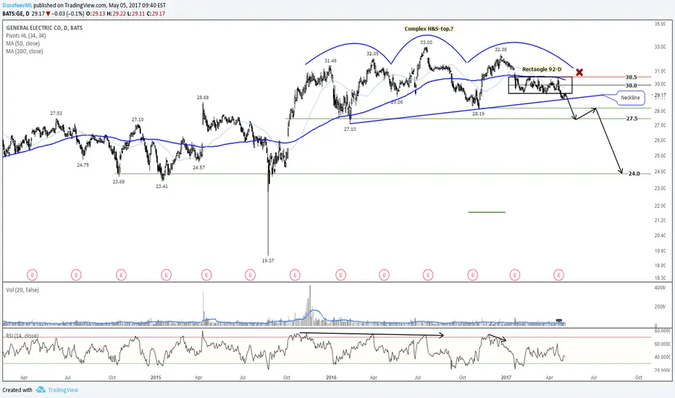675x398 pixels.
Task: Click the earnings marker after July 2014
Action: 76,274
